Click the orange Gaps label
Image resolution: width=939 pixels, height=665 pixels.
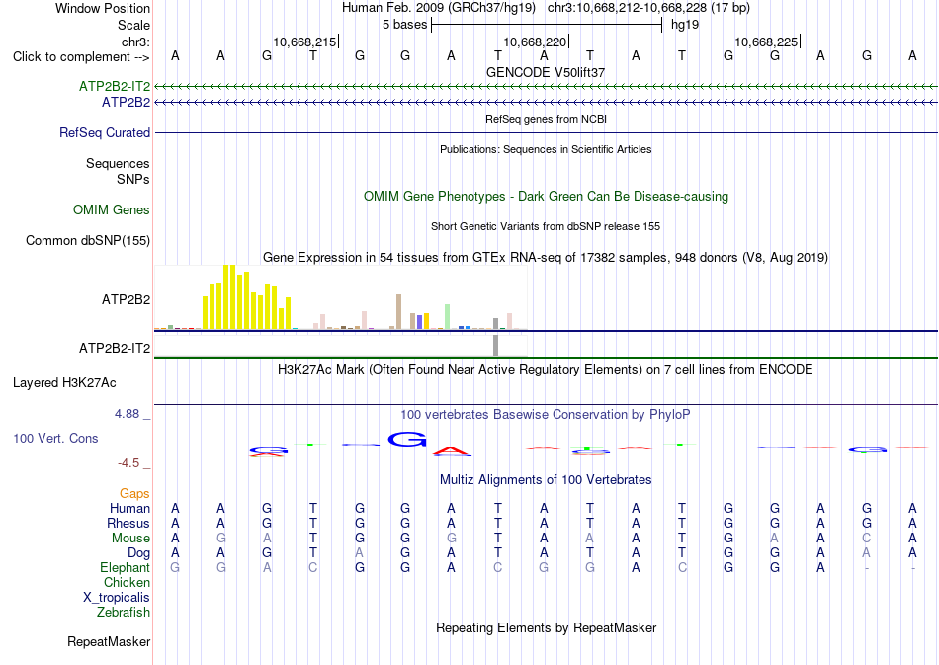134,494
